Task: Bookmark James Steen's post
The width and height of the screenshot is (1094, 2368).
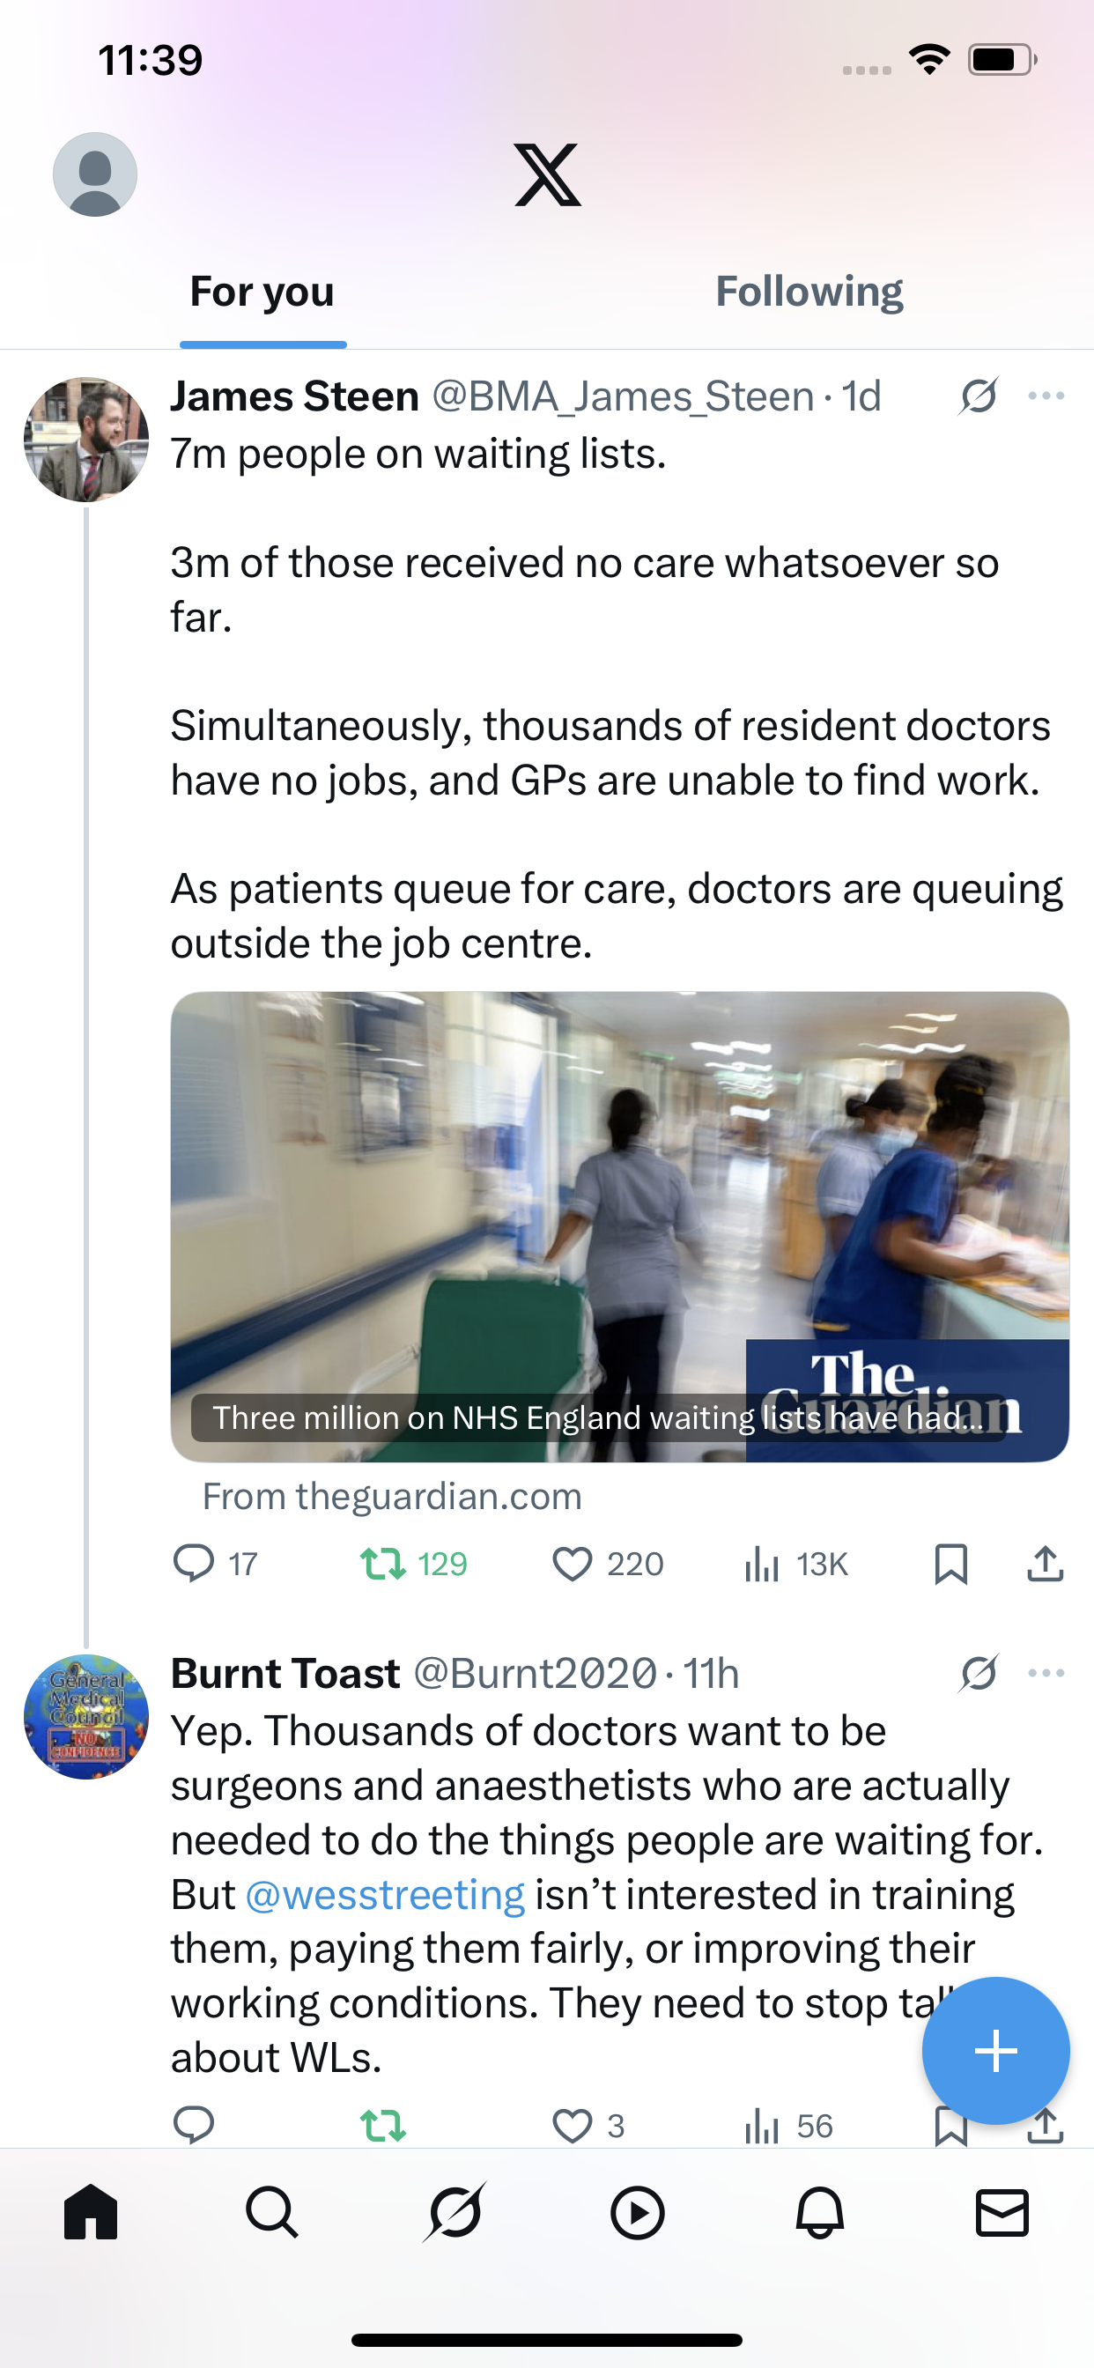Action: (950, 1563)
